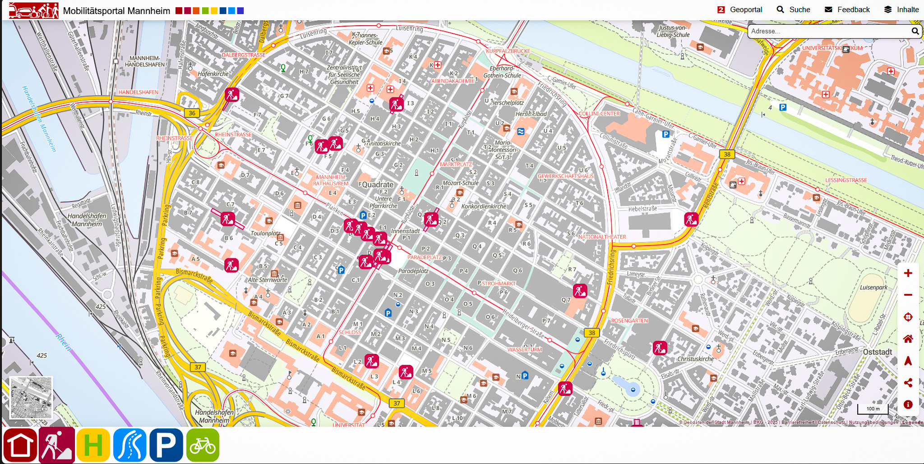Open the Geoportal link
The width and height of the screenshot is (924, 464).
click(739, 9)
